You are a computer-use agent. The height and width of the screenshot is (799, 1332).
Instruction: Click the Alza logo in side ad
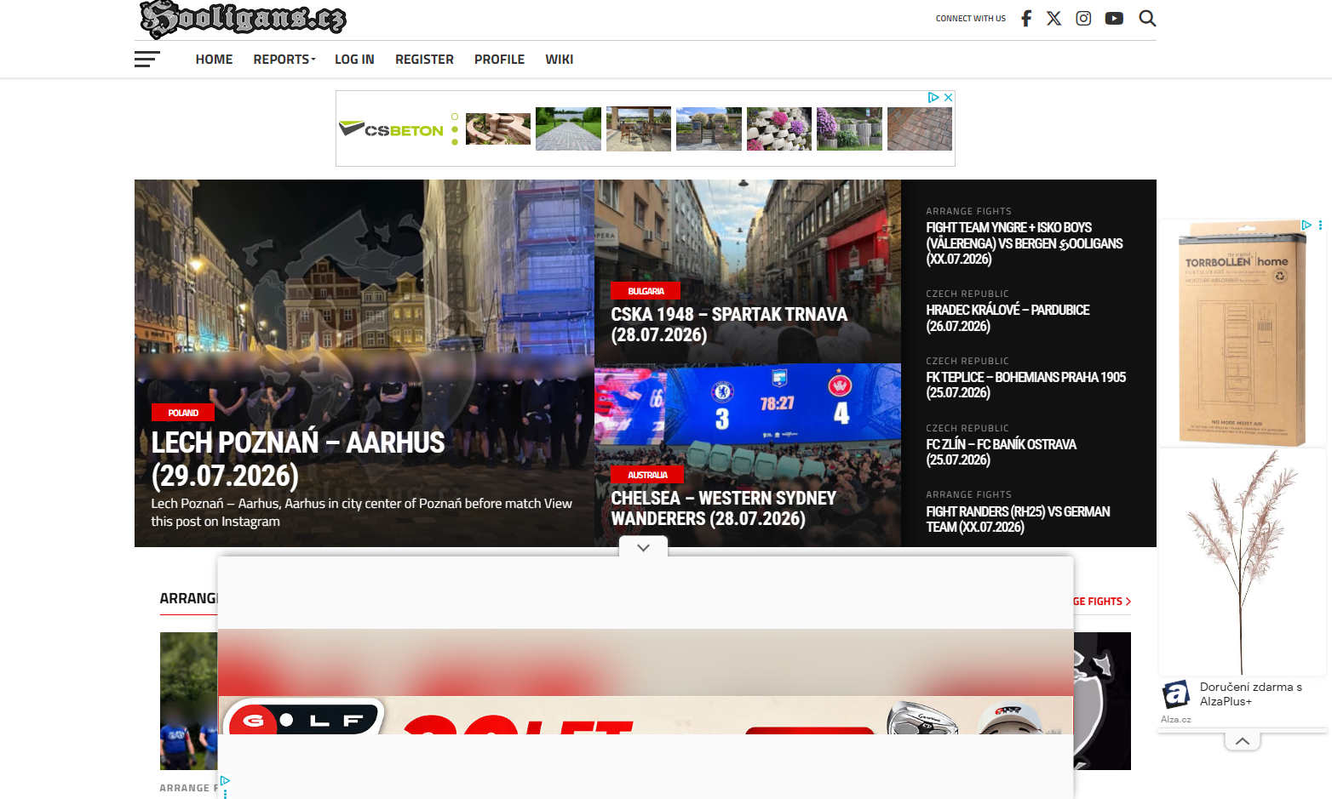coord(1177,694)
